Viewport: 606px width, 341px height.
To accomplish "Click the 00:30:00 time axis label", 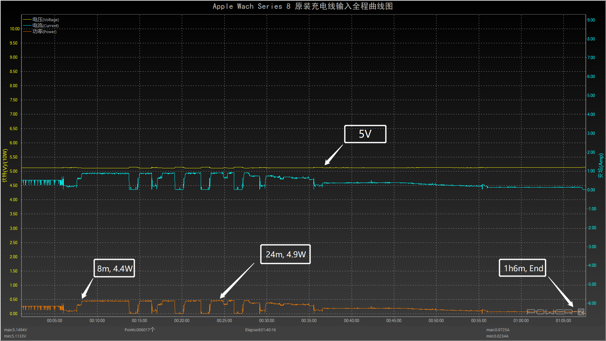I will [267, 321].
